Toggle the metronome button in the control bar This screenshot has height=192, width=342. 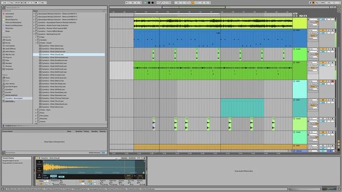(x=36, y=3)
